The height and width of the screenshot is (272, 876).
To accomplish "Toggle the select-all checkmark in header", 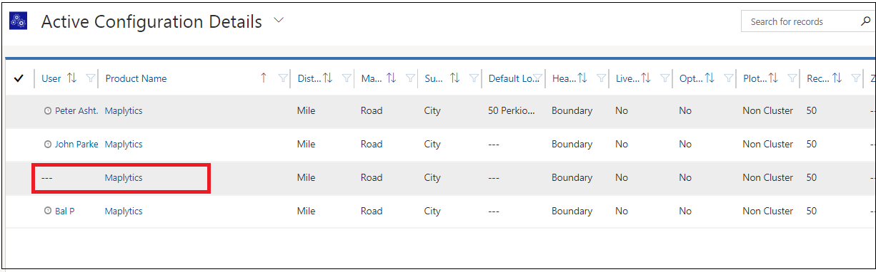I will pos(19,78).
